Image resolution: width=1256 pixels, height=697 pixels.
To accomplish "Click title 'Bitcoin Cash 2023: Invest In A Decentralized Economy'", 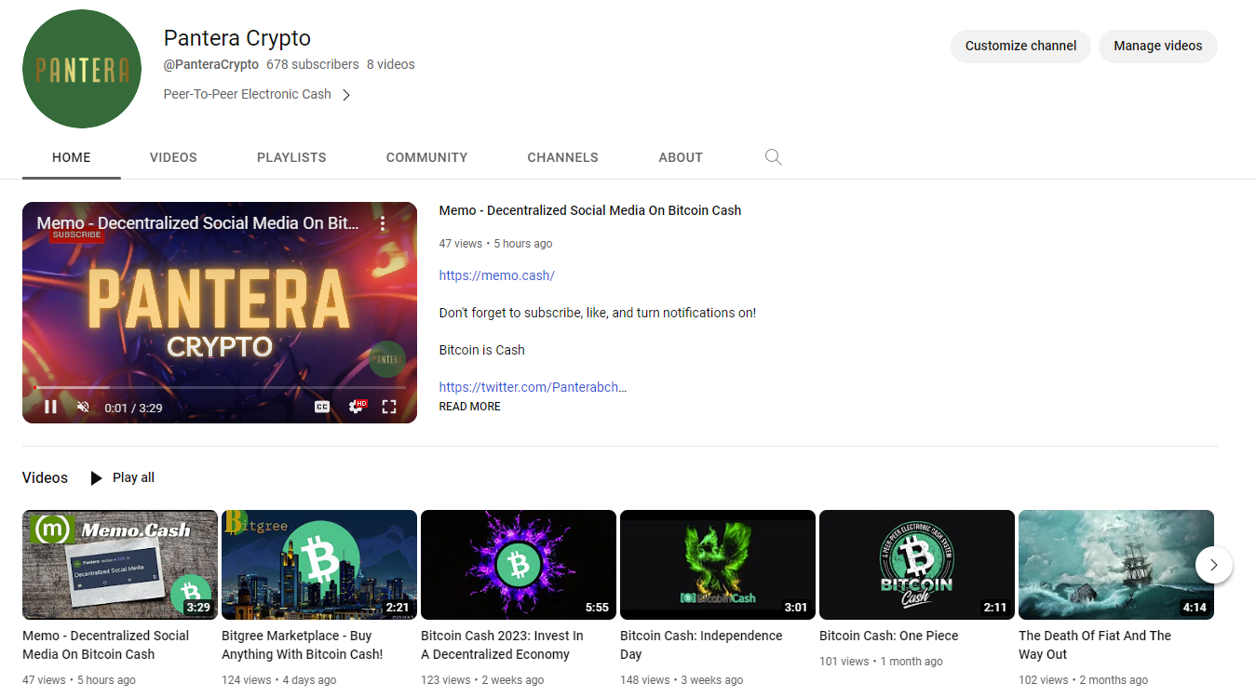I will [502, 645].
